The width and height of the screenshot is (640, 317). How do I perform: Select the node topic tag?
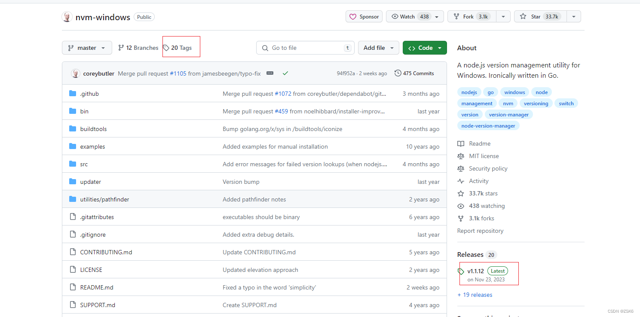tap(542, 92)
